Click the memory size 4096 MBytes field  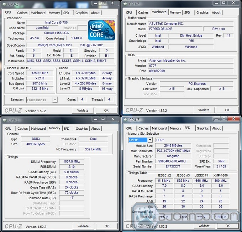(36, 144)
